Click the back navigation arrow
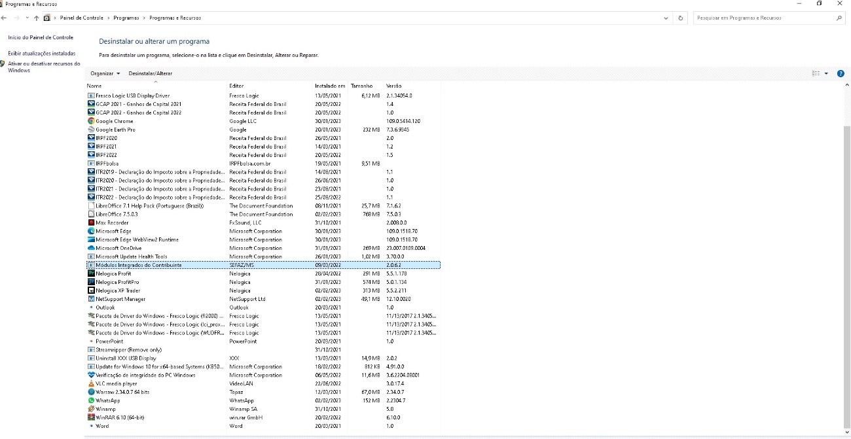Screen dimensions: 851x439 pos(5,18)
